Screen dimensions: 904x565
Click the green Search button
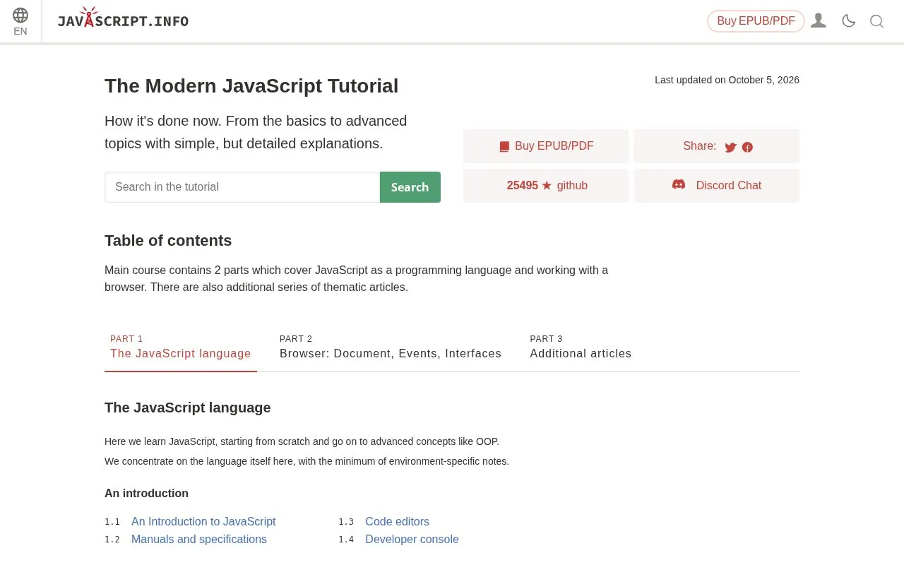(x=410, y=187)
